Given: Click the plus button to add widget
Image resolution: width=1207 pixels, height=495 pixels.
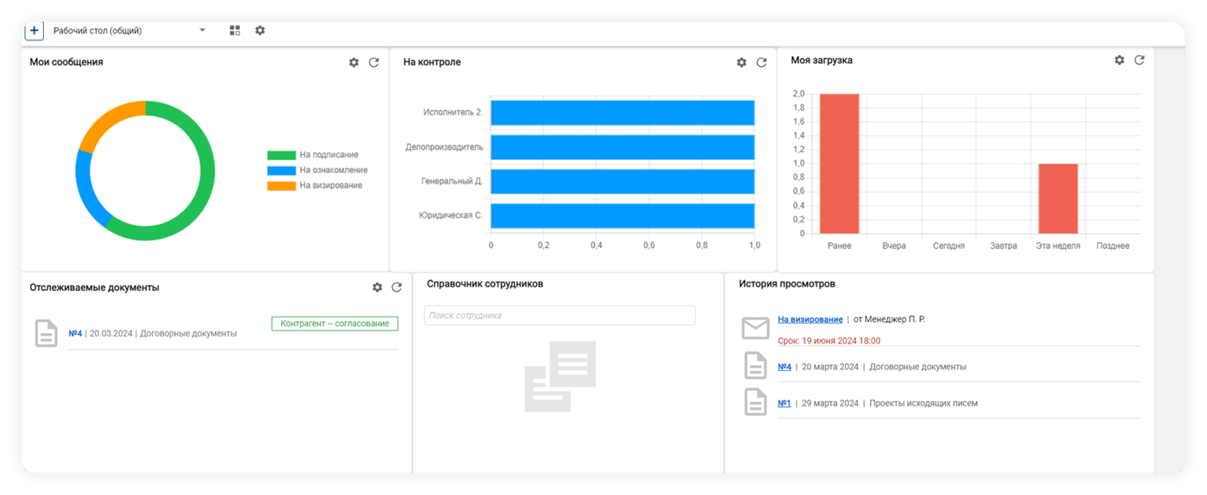Looking at the screenshot, I should point(34,31).
